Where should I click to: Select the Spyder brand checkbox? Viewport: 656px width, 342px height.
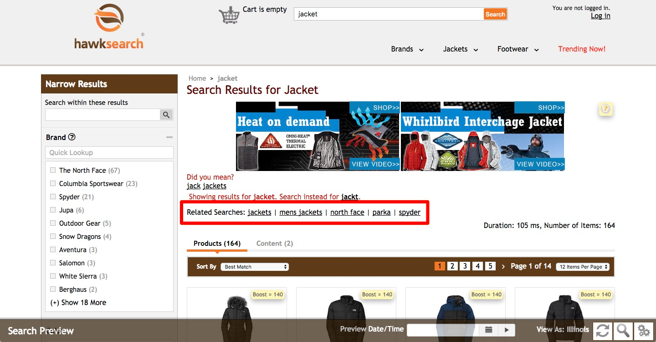pos(53,197)
